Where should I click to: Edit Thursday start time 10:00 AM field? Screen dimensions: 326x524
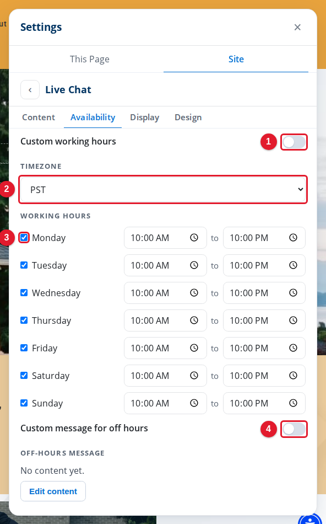[165, 320]
